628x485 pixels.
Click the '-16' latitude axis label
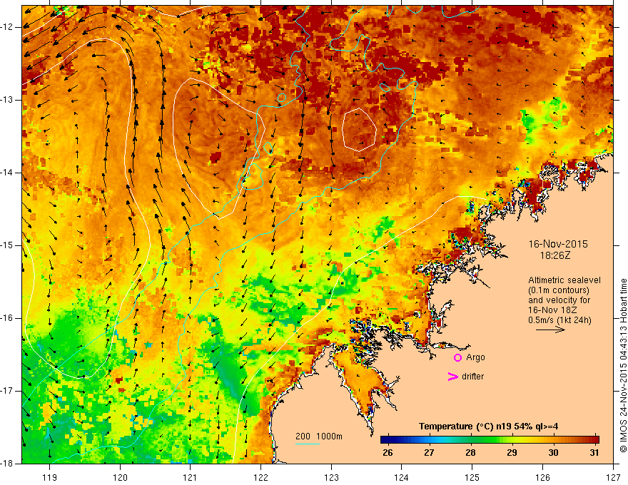[7, 318]
